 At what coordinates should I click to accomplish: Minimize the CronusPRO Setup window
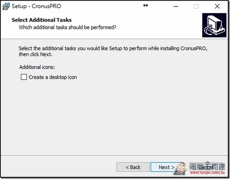[x=176, y=6]
